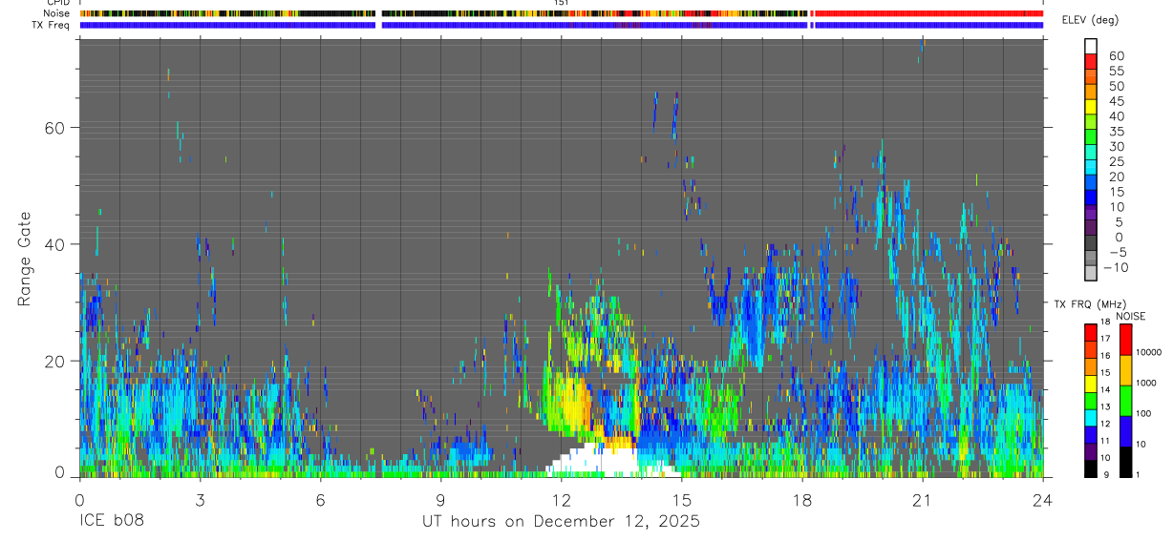Select the green segment of NOISE colorbar

pos(1125,401)
